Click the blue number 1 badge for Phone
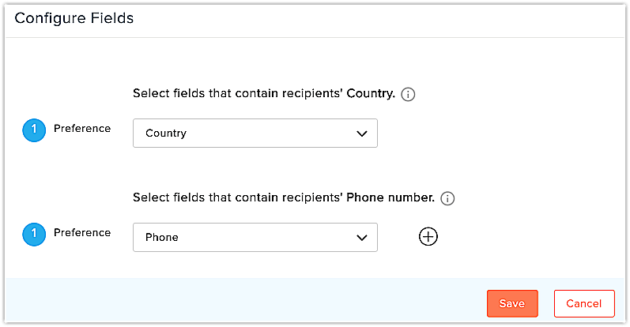 34,235
